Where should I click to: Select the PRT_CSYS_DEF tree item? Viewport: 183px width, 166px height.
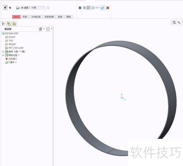(x=14, y=48)
